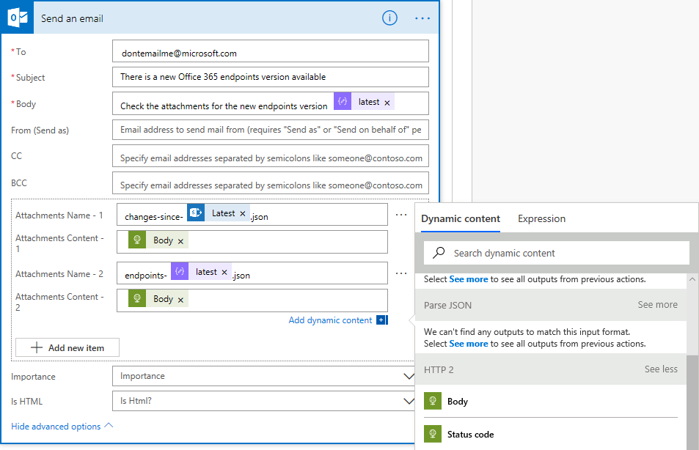Remove the latest token from Body field
699x450 pixels.
pyautogui.click(x=387, y=103)
